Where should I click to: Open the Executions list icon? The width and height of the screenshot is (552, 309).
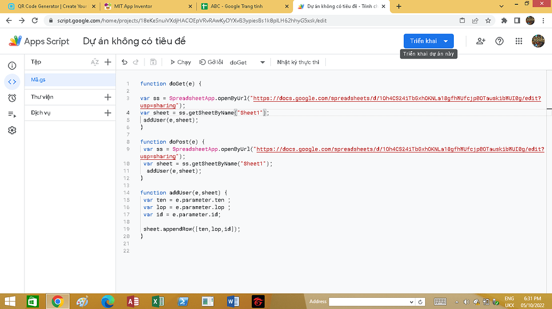coord(12,114)
